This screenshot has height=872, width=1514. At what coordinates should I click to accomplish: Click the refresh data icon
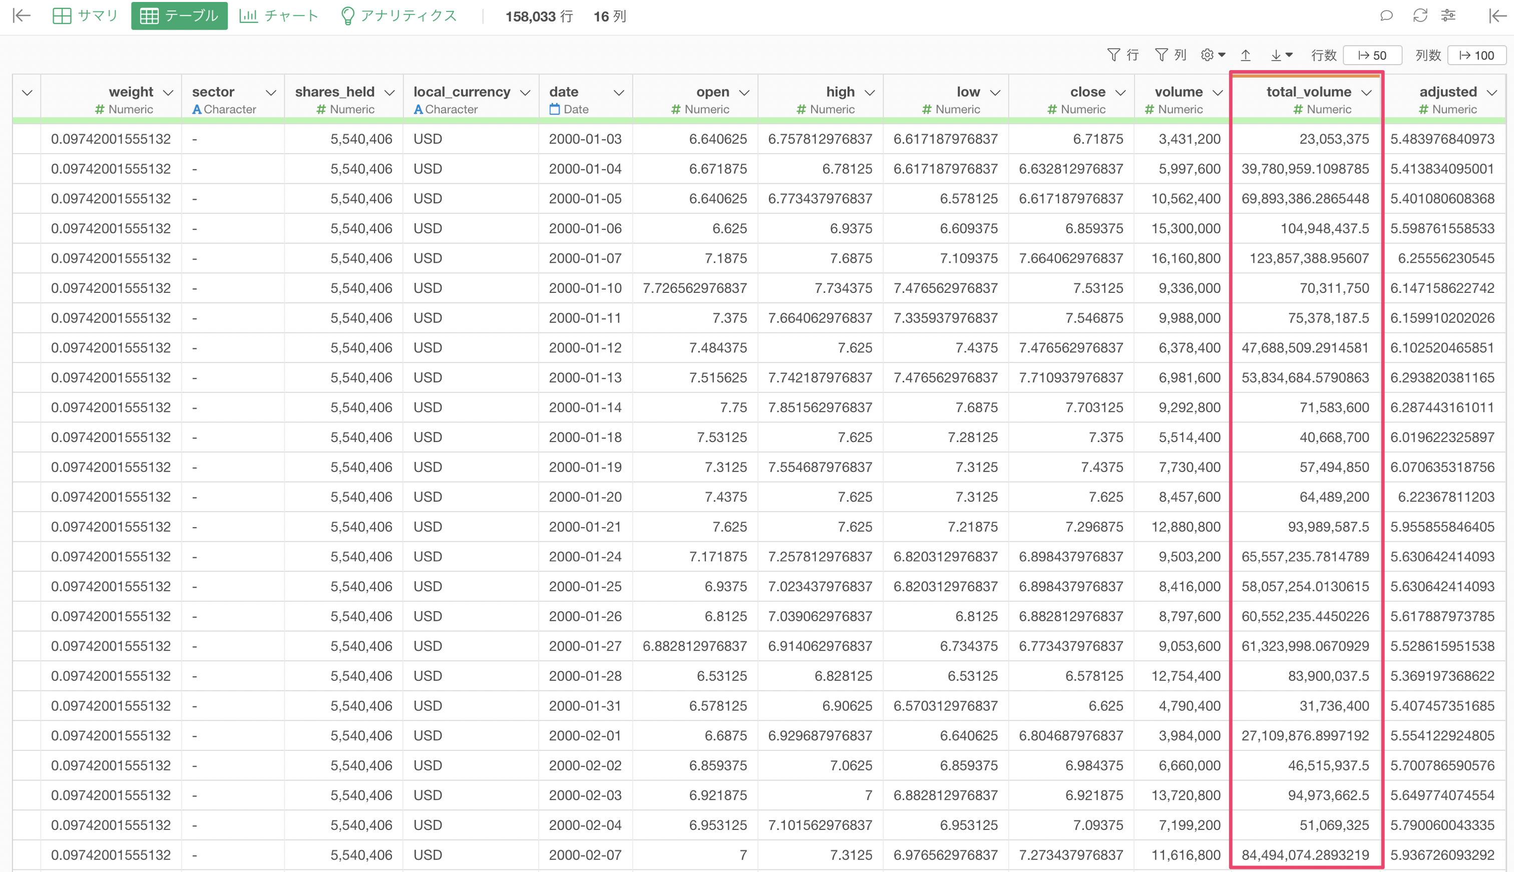1420,16
